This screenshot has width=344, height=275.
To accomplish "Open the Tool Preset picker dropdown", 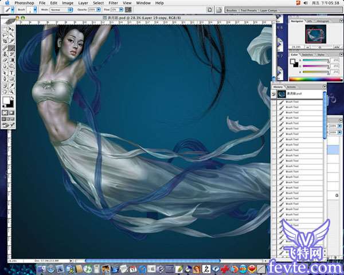I will (13, 10).
